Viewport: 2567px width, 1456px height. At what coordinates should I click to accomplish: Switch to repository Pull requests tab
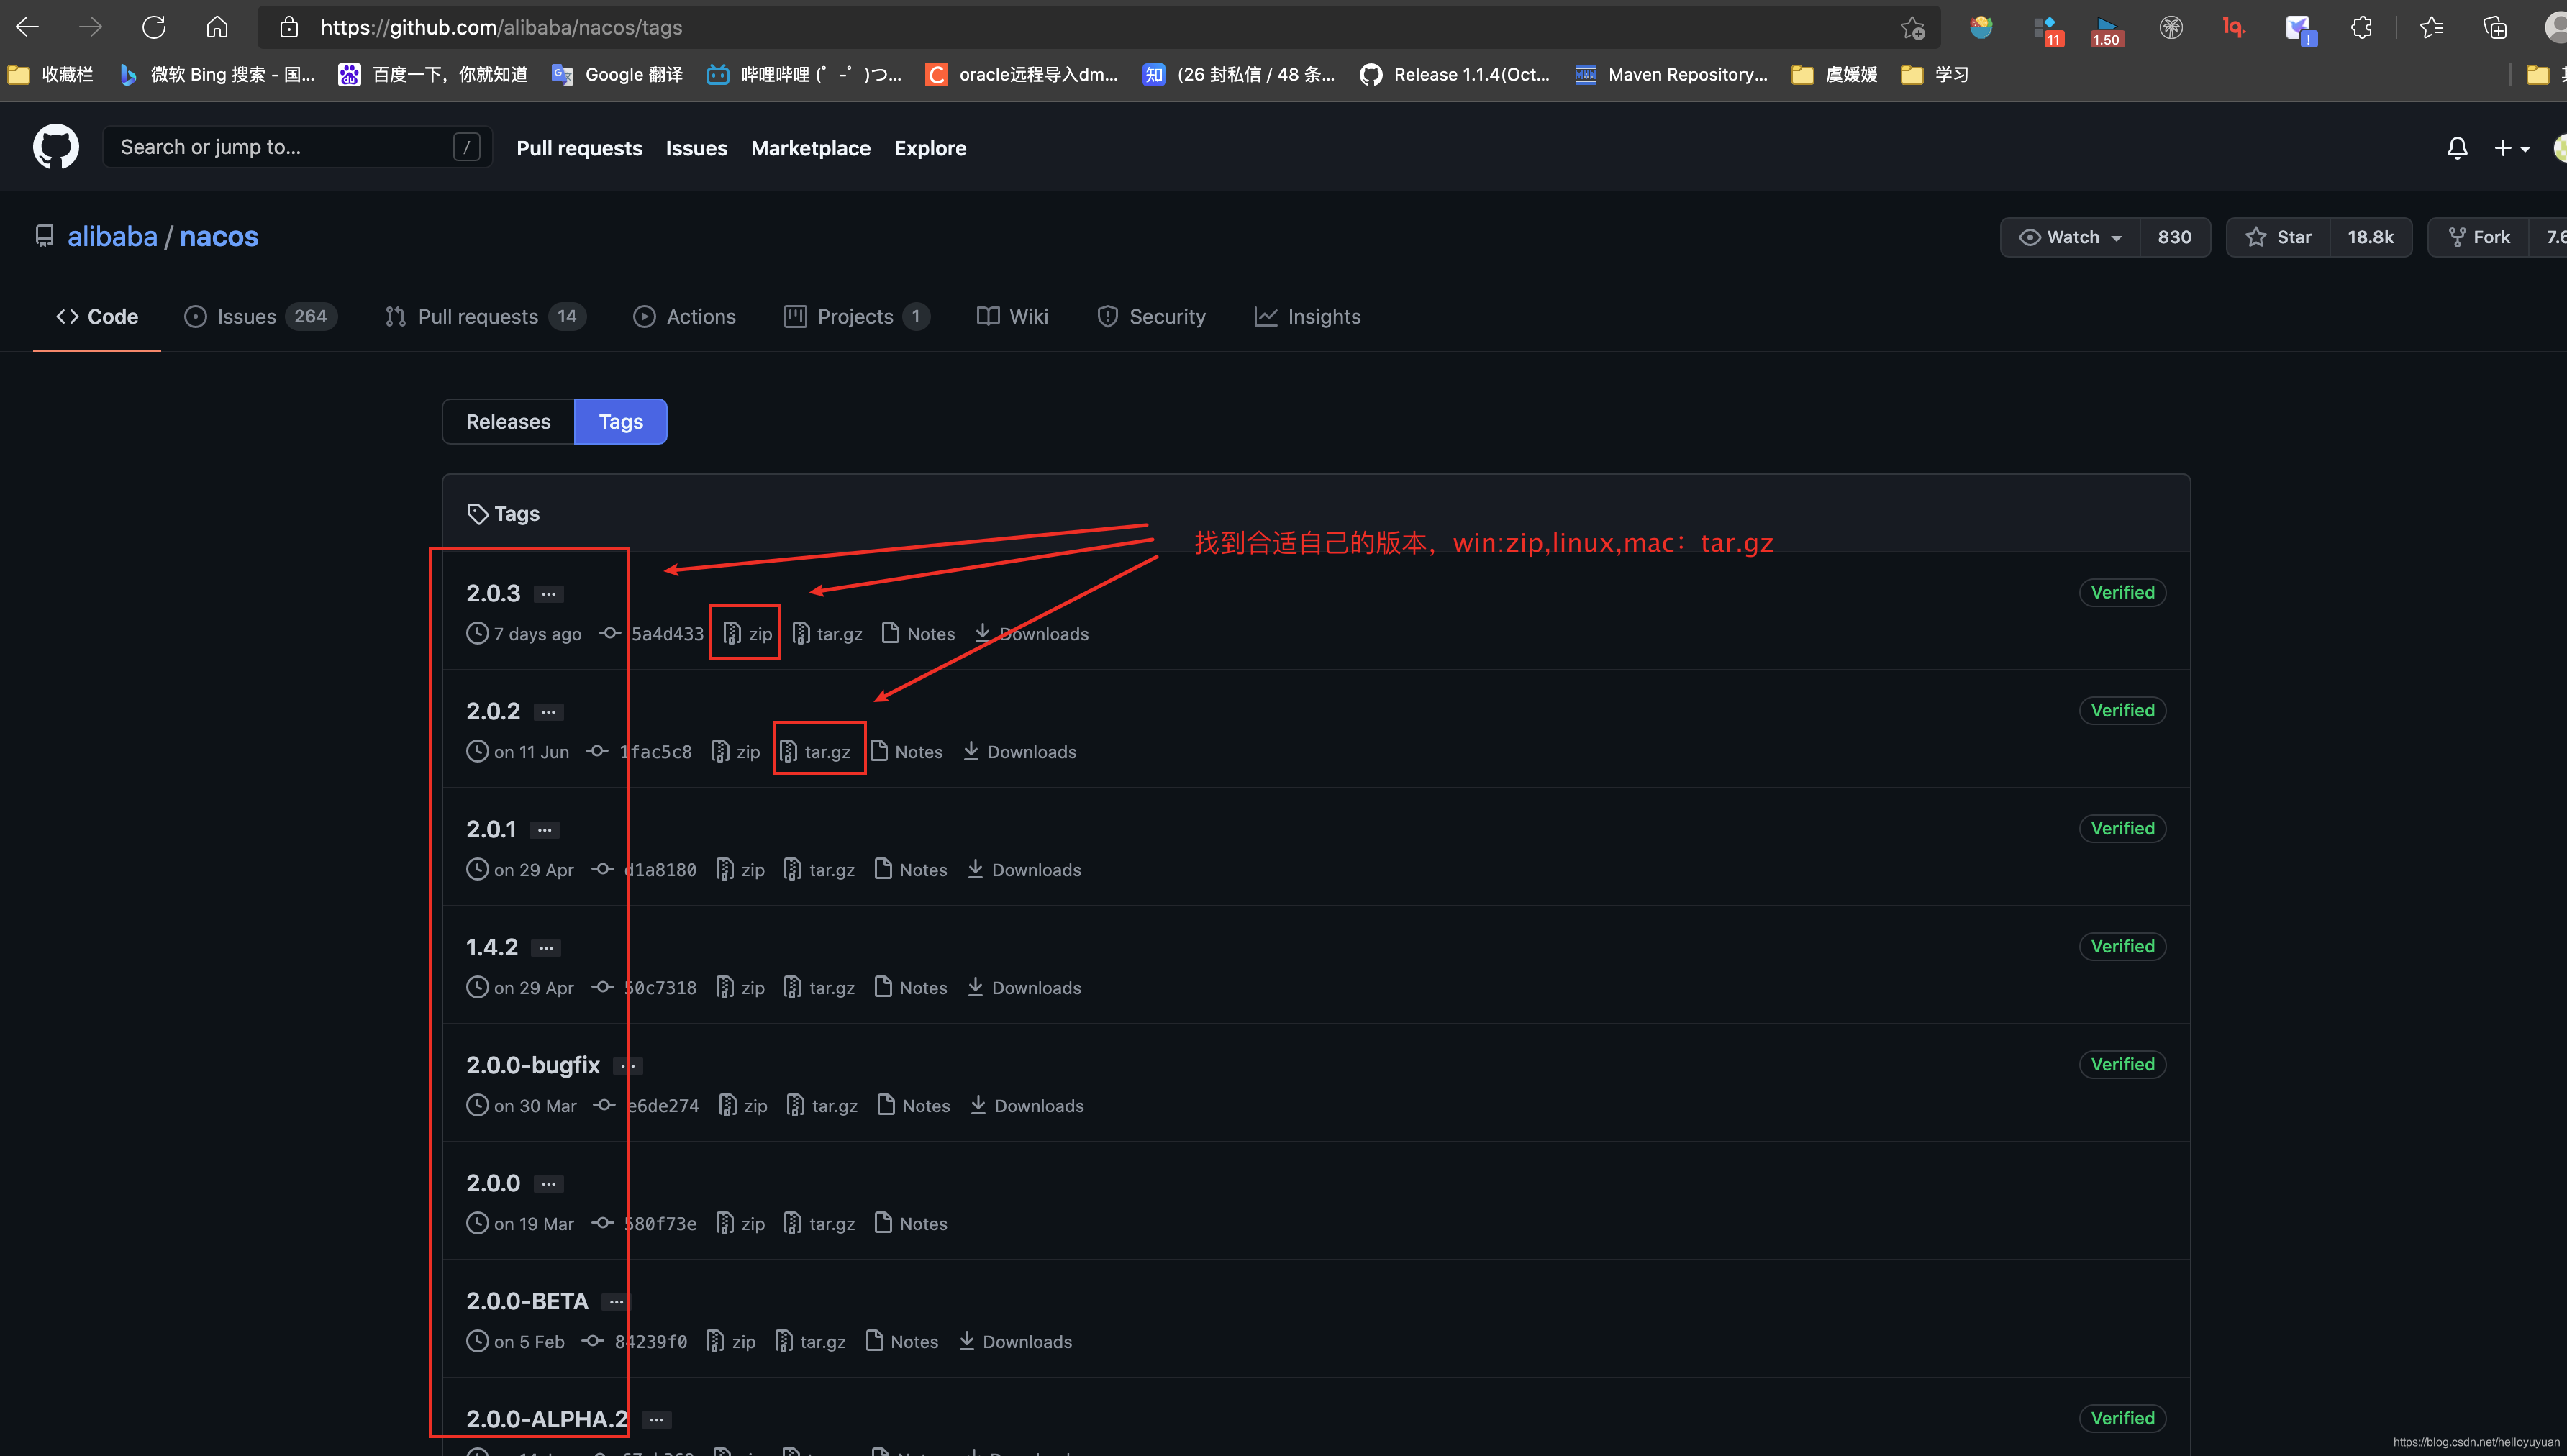[x=485, y=316]
